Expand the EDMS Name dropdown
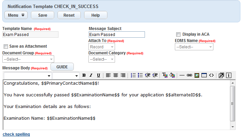The image size is (241, 138). pos(194,47)
